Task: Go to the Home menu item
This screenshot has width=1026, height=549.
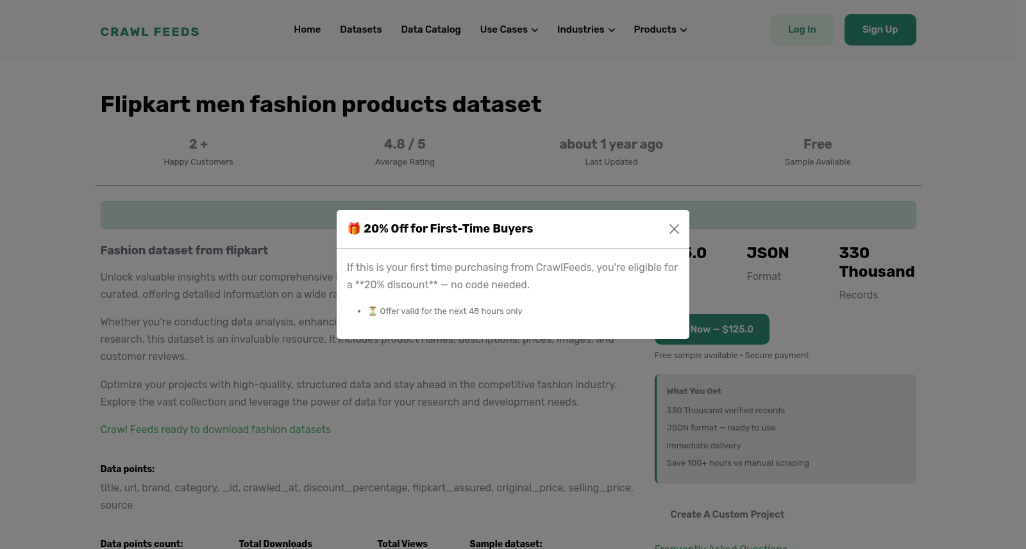Action: coord(307,29)
